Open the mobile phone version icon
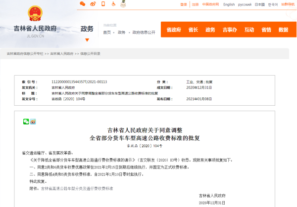The image size is (297, 207). [x=103, y=4]
